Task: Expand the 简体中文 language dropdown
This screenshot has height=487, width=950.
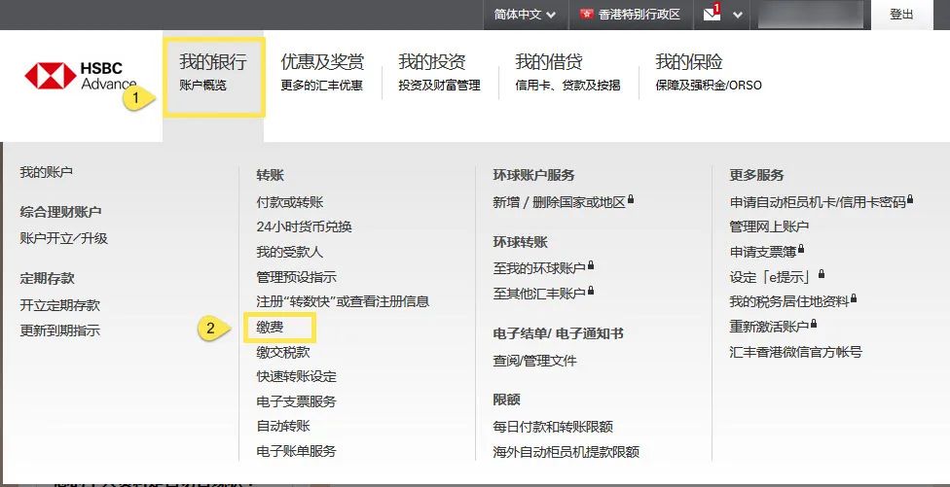Action: pyautogui.click(x=526, y=15)
